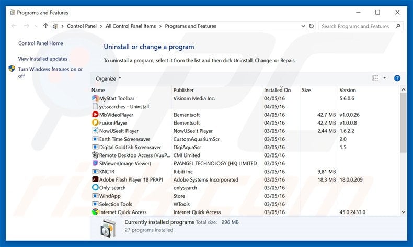
Task: Click the Windows features shield icon
Action: coord(12,69)
